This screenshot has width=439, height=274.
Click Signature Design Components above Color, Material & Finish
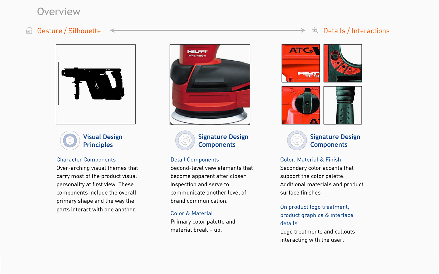(x=335, y=141)
